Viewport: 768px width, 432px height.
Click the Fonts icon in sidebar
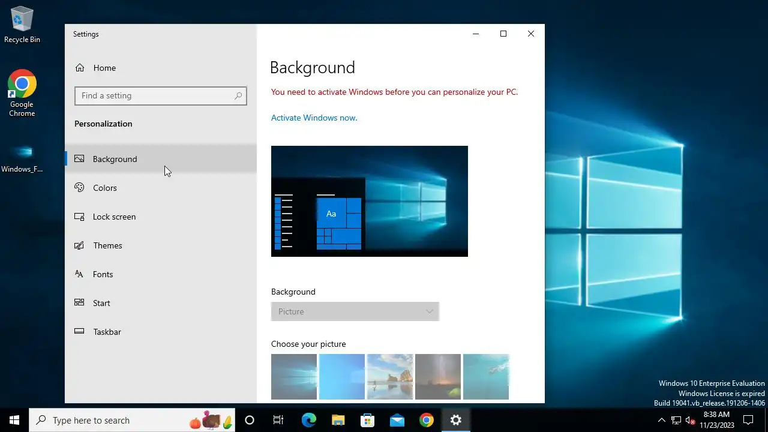(79, 274)
